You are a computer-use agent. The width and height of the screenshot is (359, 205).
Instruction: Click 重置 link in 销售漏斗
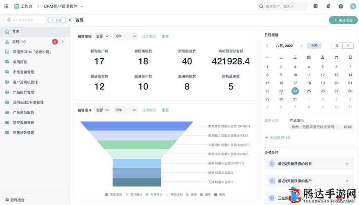pyautogui.click(x=165, y=110)
